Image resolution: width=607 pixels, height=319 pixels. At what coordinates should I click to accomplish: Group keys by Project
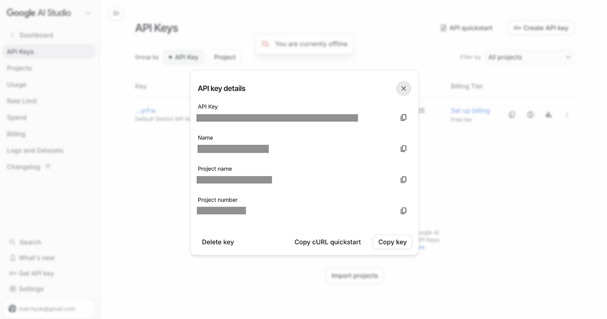coord(225,57)
